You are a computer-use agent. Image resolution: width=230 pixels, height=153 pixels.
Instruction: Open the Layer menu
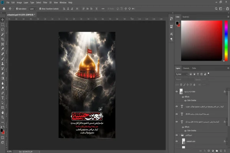click(26, 3)
